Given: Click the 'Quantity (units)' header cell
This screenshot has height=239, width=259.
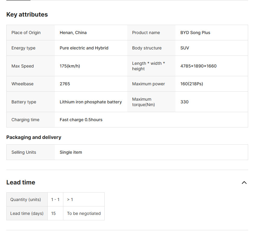Looking at the screenshot, I should tap(27, 200).
